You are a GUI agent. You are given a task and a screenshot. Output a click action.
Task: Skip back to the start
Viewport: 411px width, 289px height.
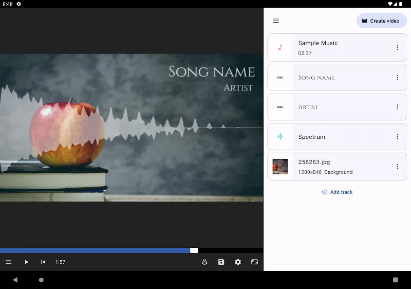click(x=43, y=262)
